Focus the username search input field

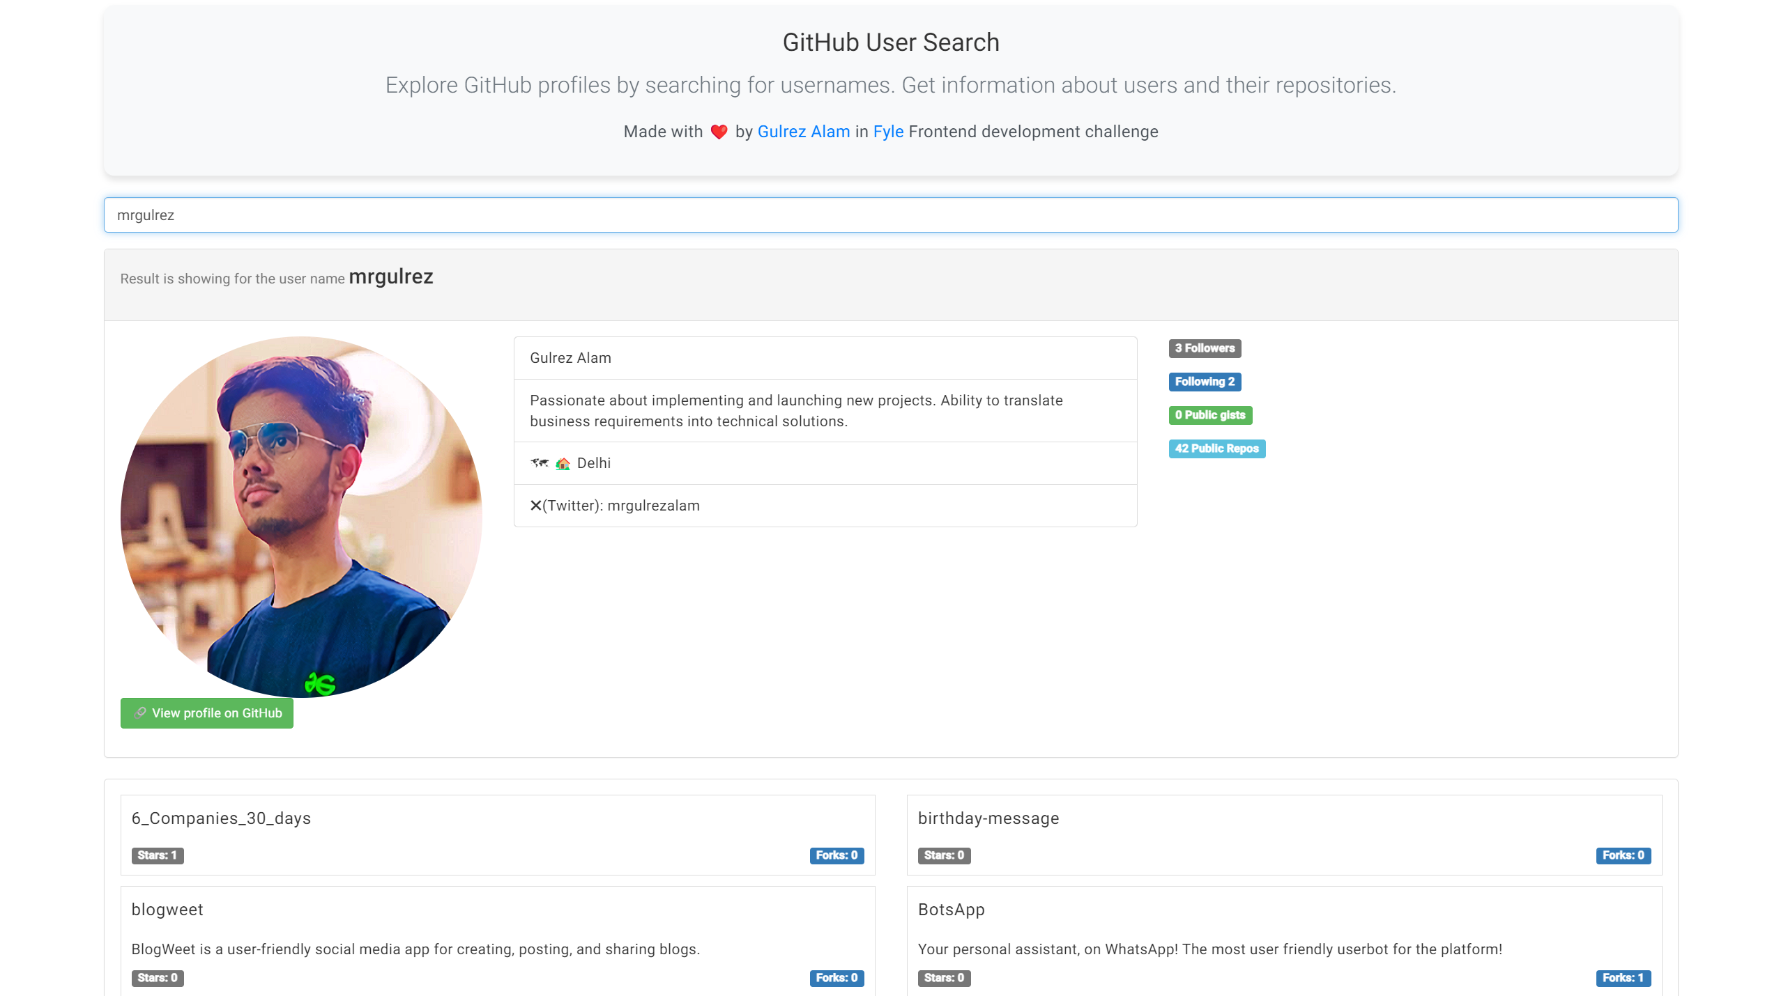891,215
